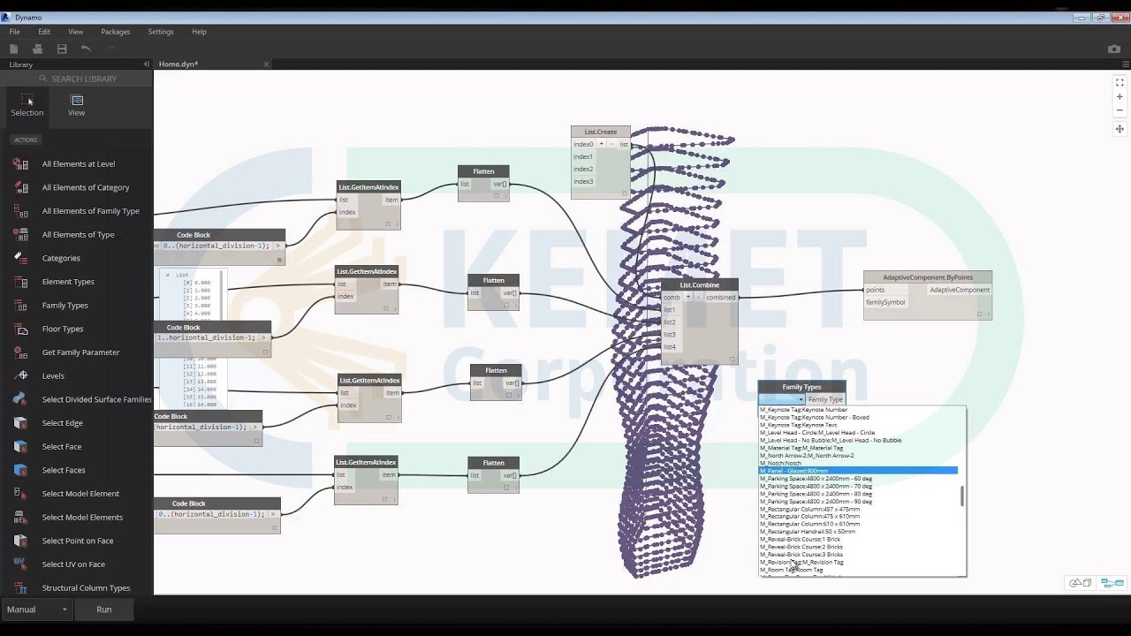This screenshot has height=636, width=1131.
Task: Activate the Pan tool icon
Action: pyautogui.click(x=1119, y=130)
